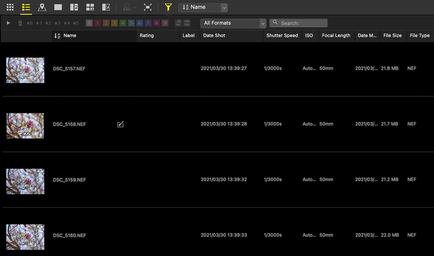Toggle the filter bar with the funnel icon

click(168, 7)
